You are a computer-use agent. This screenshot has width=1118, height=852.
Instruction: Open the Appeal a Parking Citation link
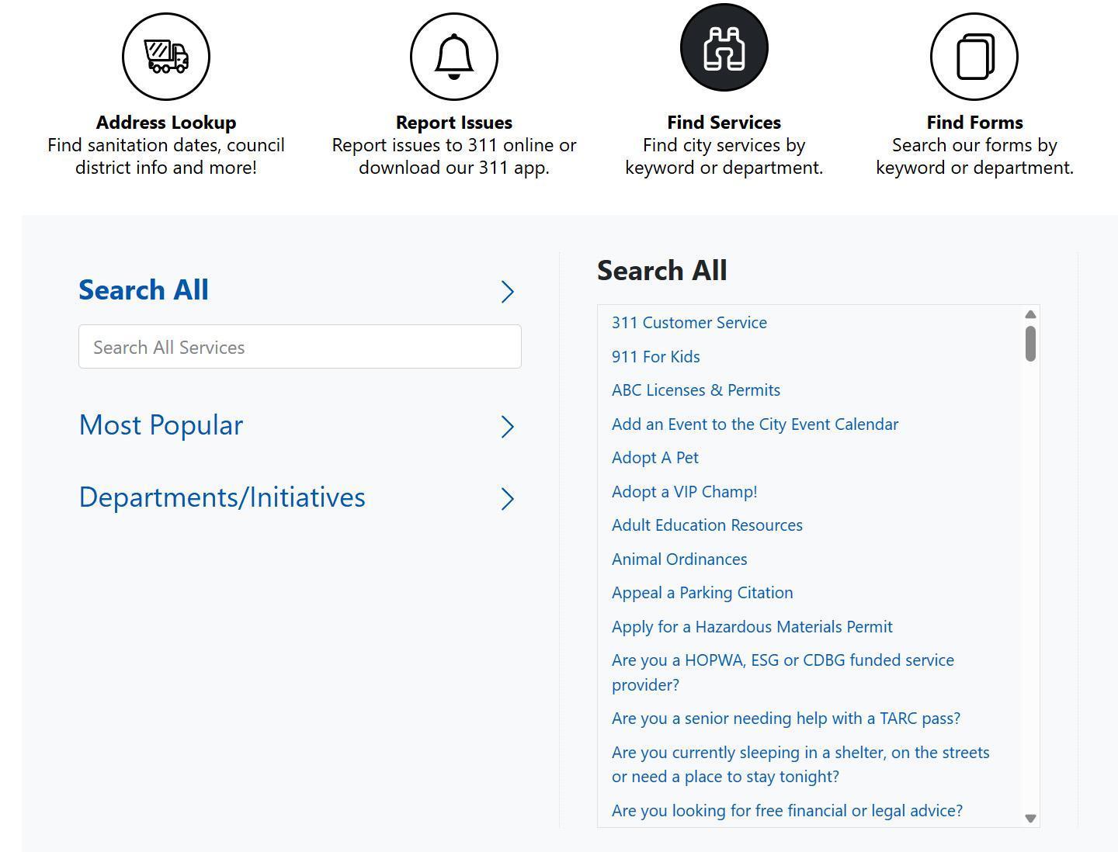(x=703, y=593)
